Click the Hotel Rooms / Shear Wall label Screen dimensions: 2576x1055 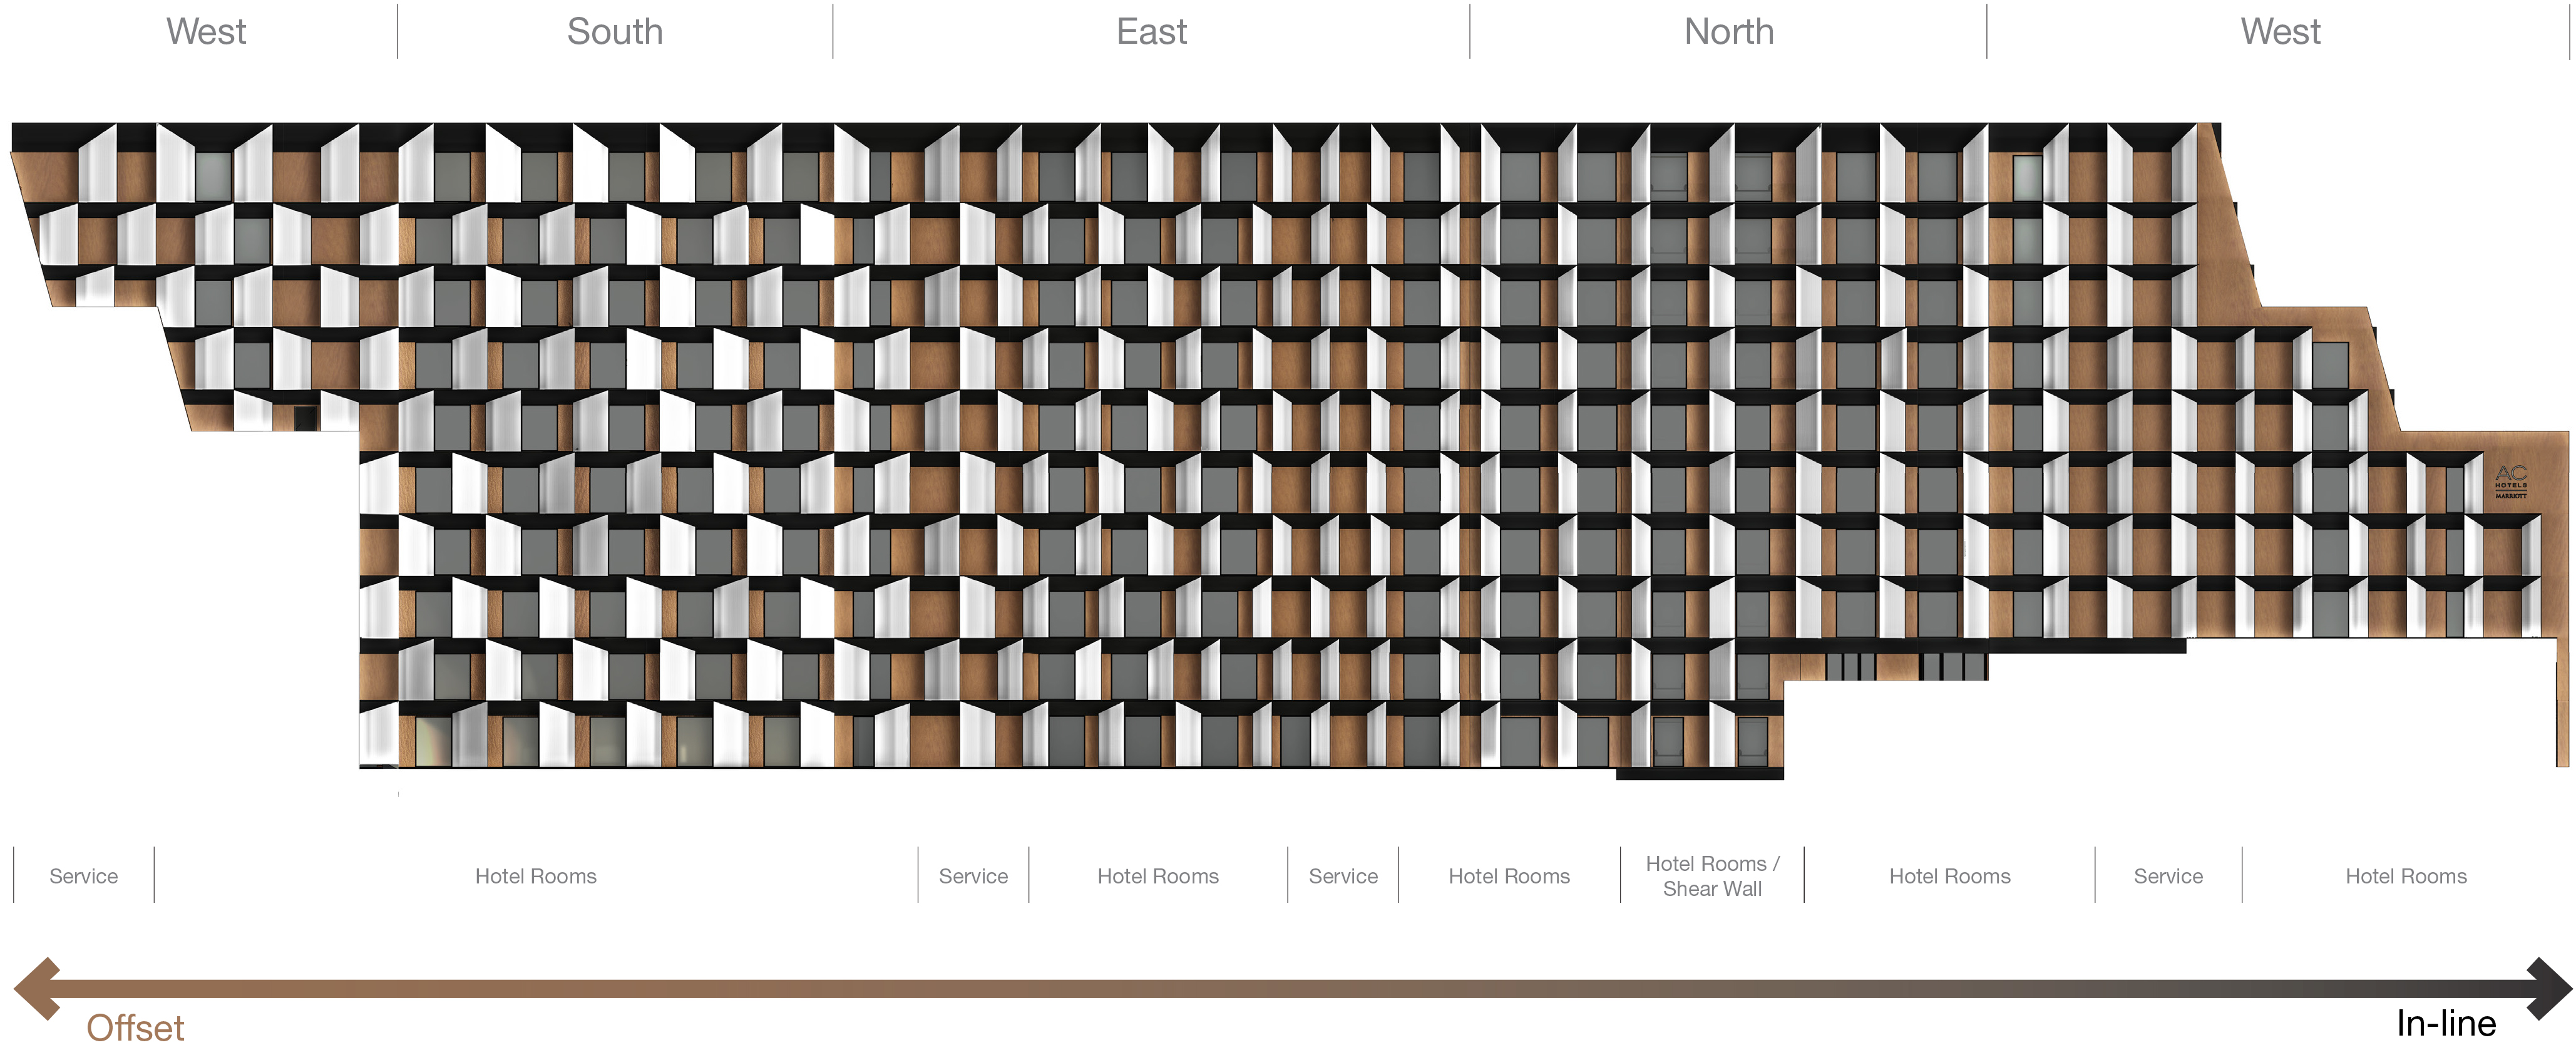(x=1712, y=876)
